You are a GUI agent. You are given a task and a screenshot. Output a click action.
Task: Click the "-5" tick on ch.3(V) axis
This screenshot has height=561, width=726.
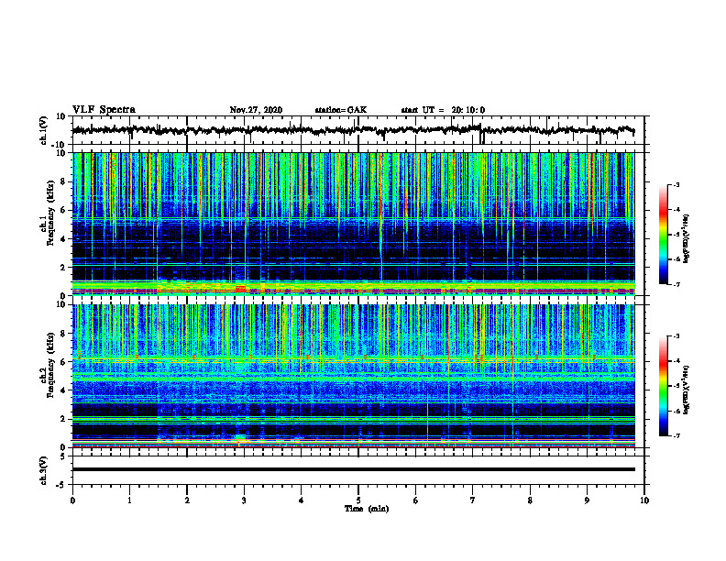pos(61,485)
